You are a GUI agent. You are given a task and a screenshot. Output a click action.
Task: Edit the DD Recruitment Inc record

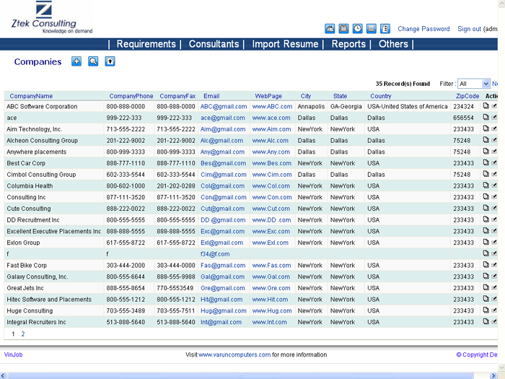[x=494, y=219]
